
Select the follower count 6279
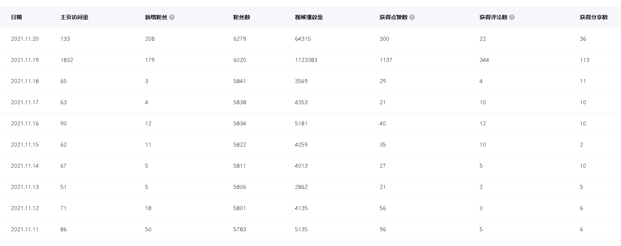point(240,39)
